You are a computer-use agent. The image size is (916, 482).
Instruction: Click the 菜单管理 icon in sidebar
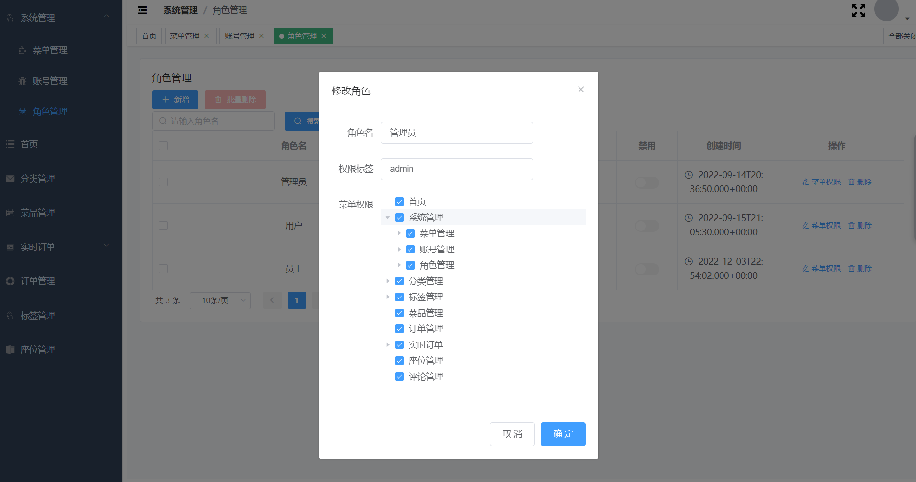22,50
